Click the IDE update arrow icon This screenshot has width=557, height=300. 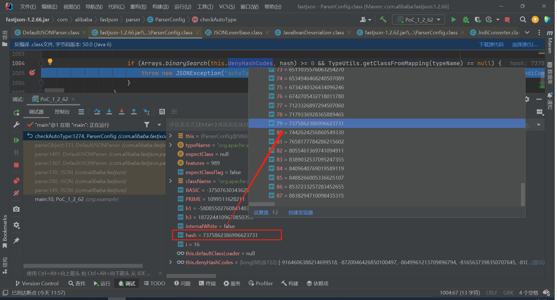point(535,20)
